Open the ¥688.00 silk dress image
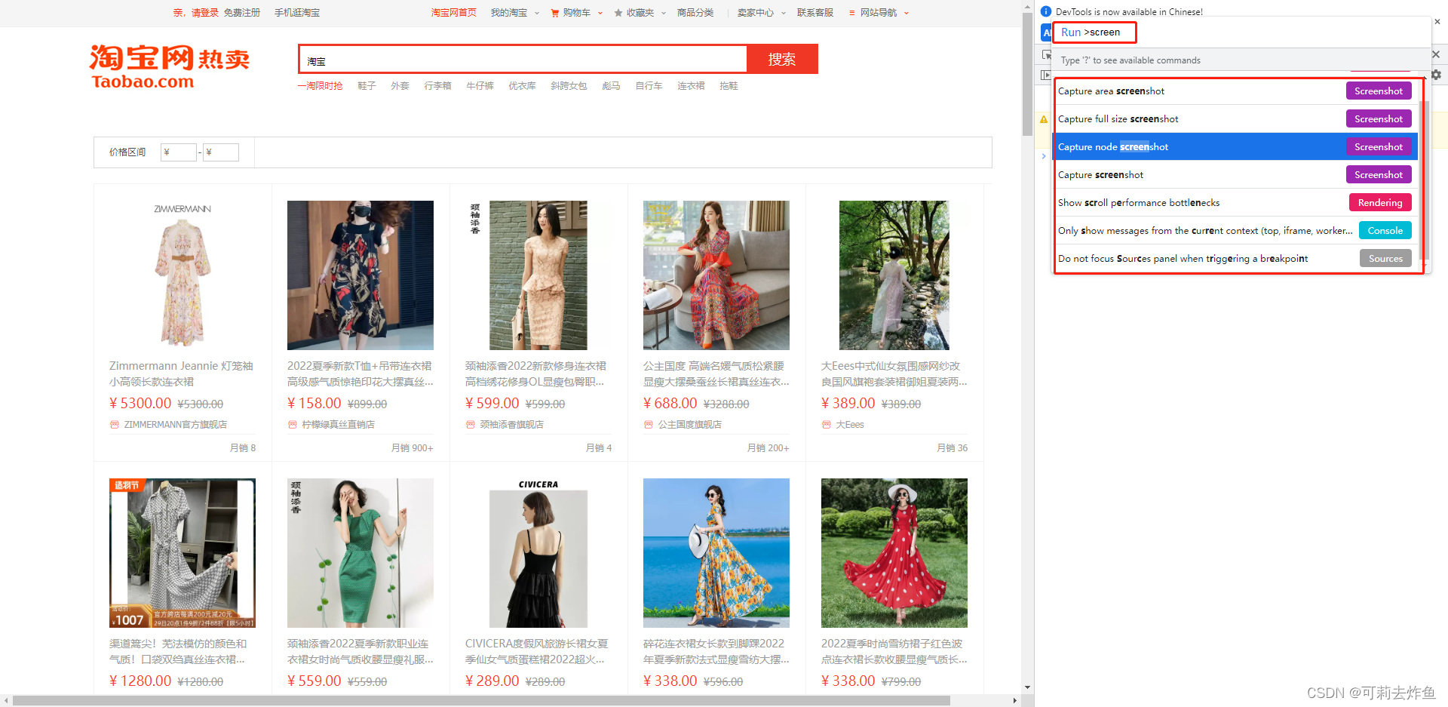 pyautogui.click(x=716, y=275)
